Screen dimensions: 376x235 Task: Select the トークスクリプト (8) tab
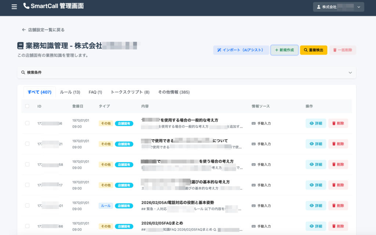(x=130, y=92)
